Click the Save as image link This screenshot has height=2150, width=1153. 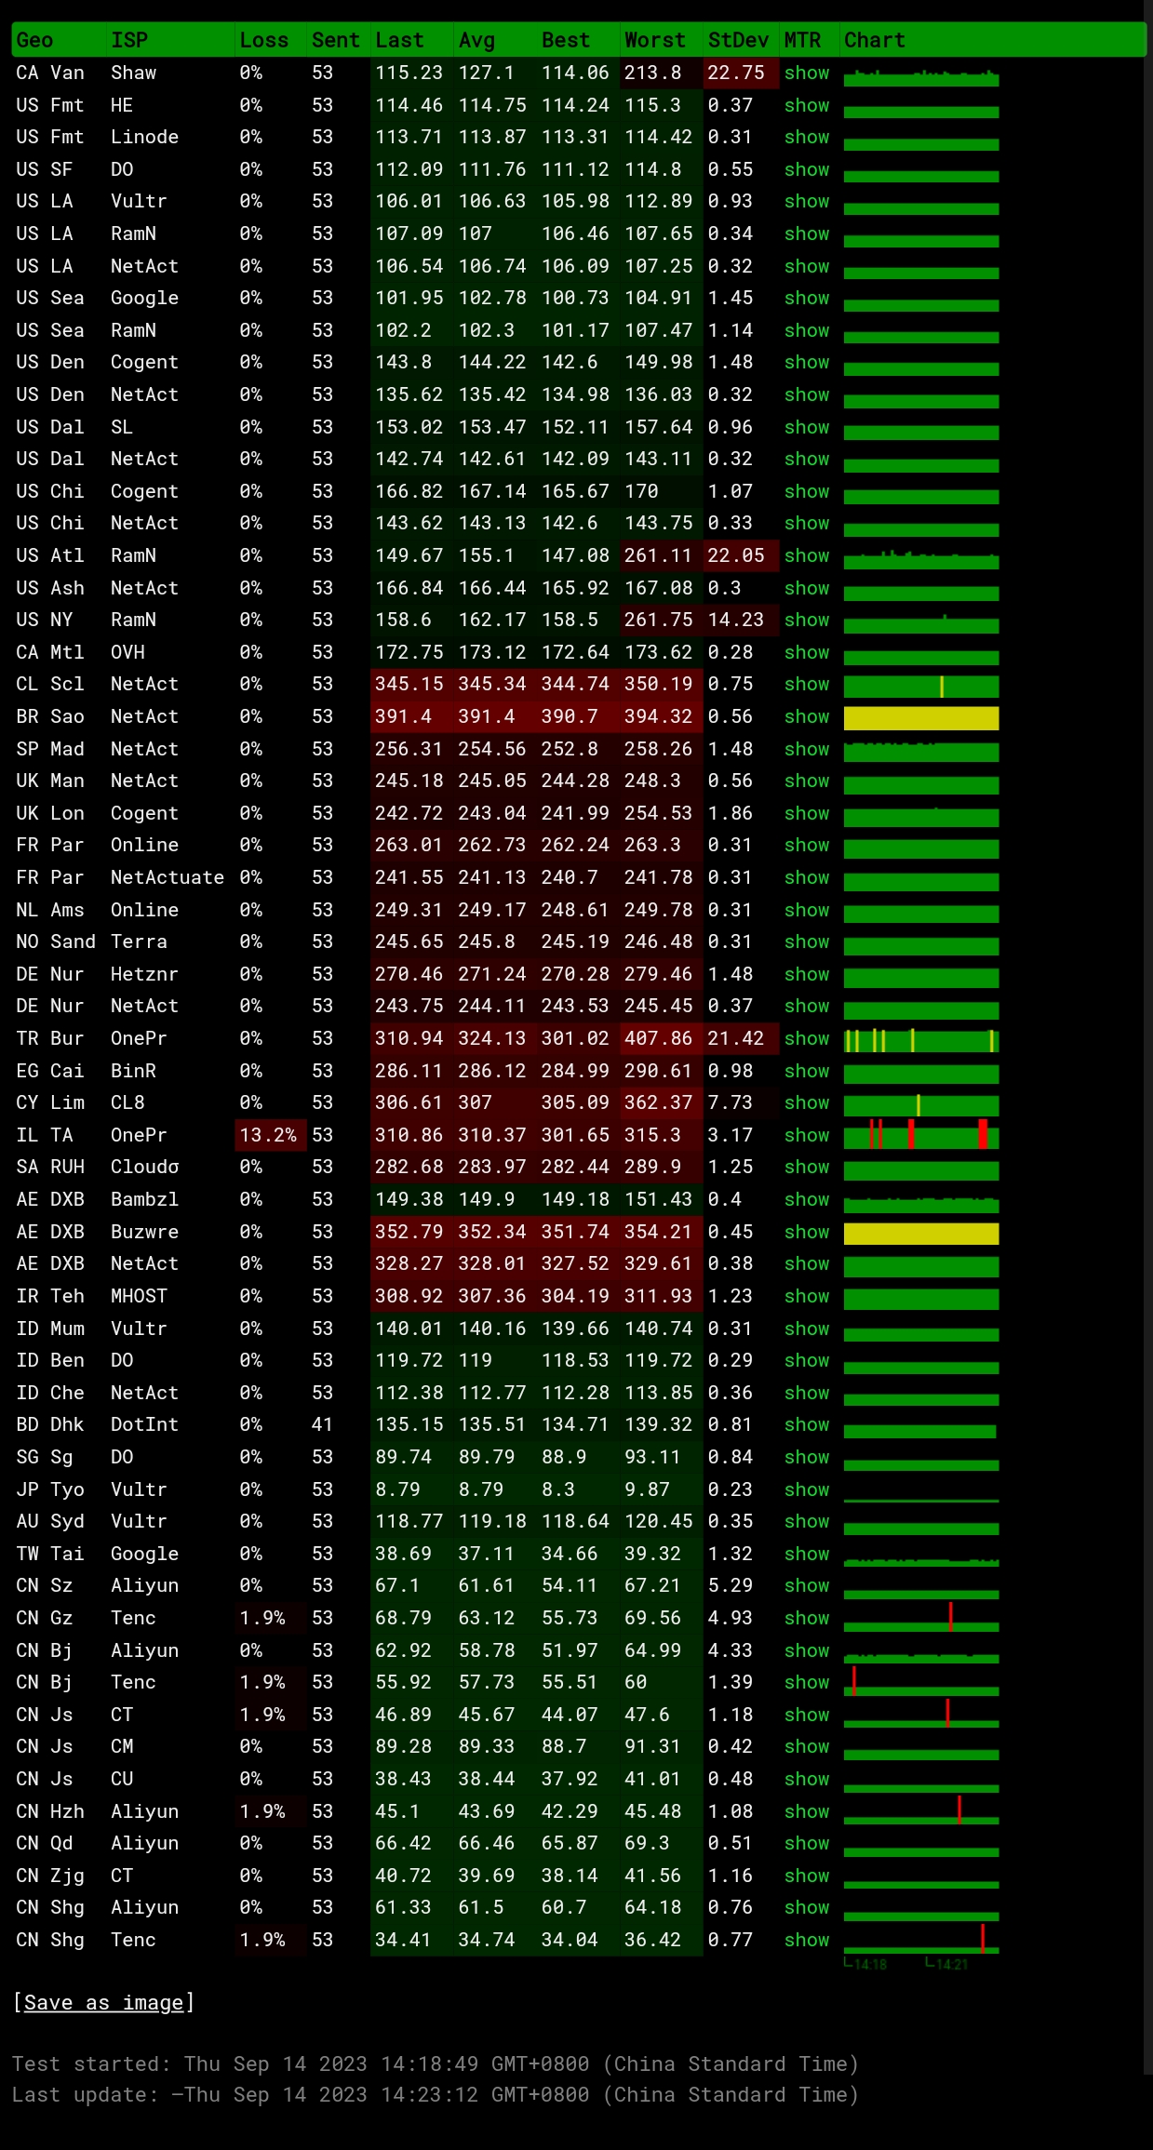103,2002
